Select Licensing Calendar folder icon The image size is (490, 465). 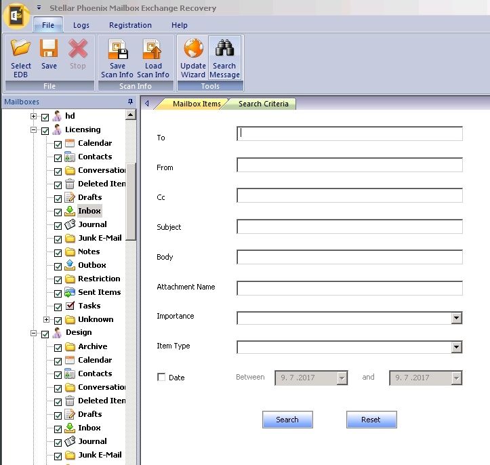(70, 143)
